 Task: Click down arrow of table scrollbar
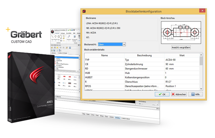201,89
